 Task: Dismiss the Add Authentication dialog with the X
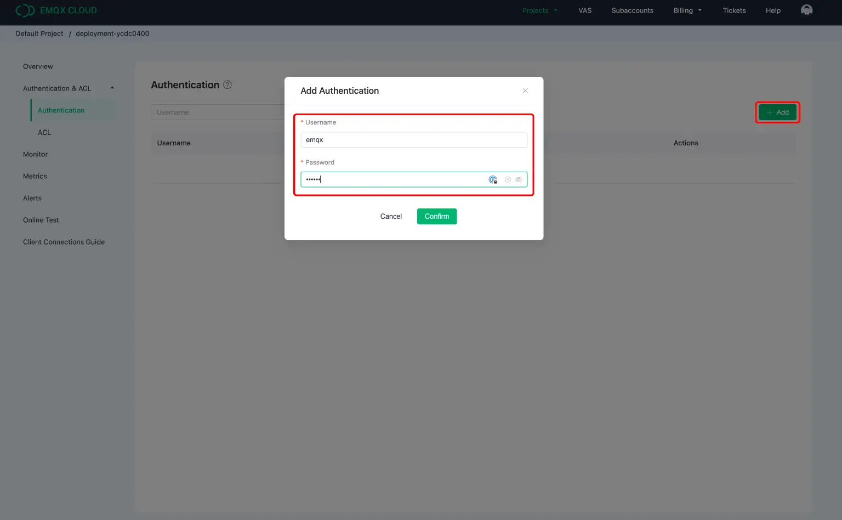click(x=525, y=91)
